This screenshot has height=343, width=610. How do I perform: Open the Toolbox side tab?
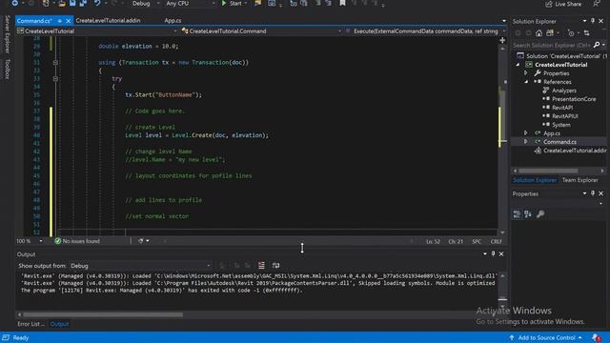pos(7,70)
